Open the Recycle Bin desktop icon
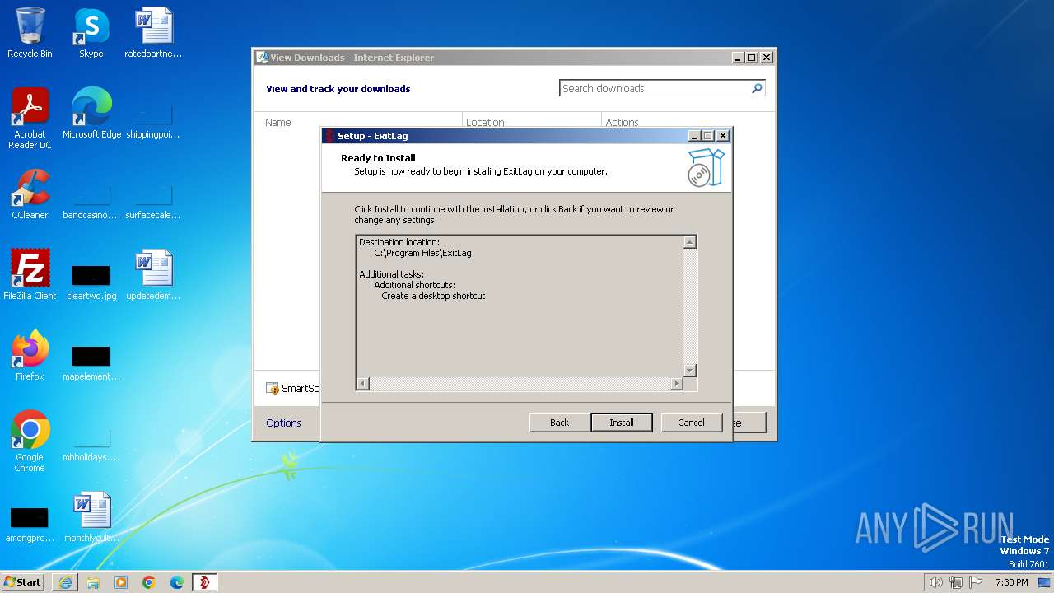The height and width of the screenshot is (593, 1054). click(x=30, y=33)
